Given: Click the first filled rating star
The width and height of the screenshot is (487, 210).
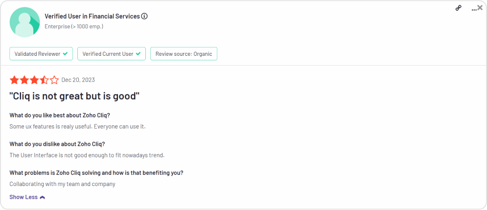Looking at the screenshot, I should point(14,80).
